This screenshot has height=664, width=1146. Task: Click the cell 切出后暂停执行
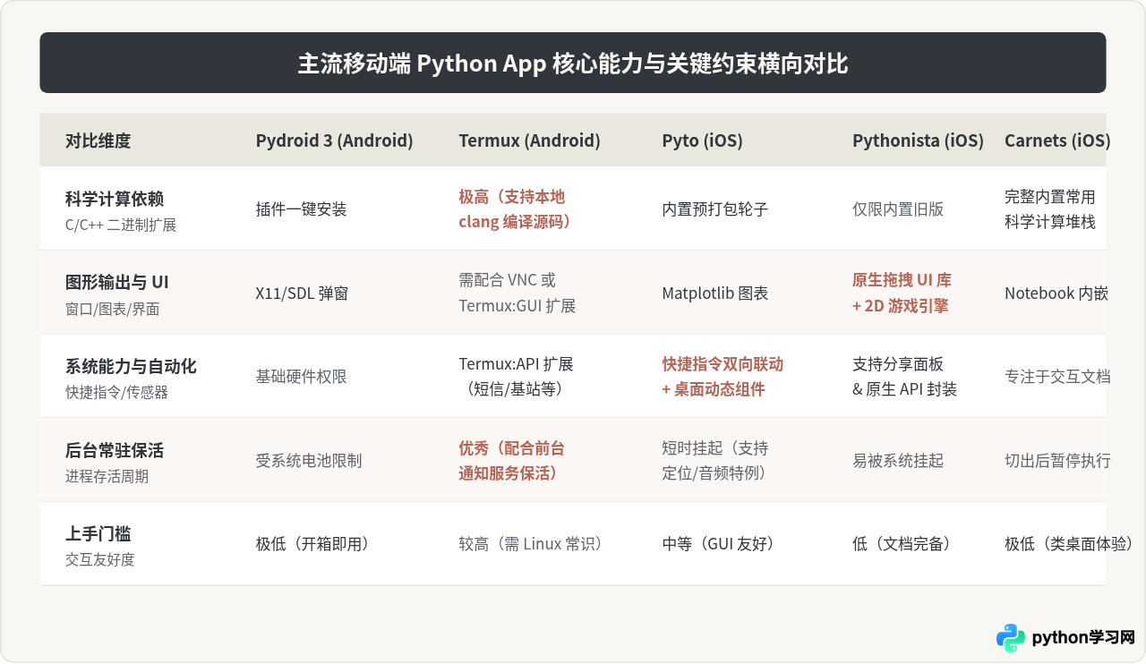click(x=1057, y=461)
